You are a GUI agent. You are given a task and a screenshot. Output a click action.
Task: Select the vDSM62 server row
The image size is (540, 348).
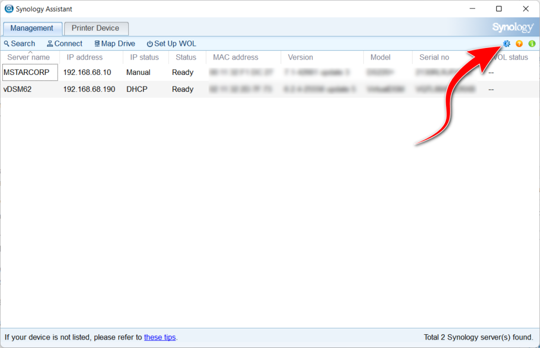point(105,89)
